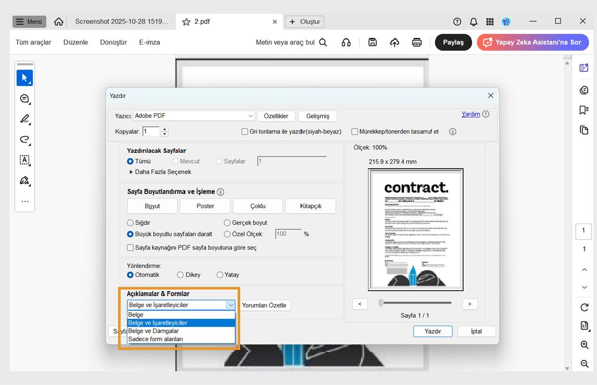This screenshot has width=597, height=385.
Task: Open comments panel icon in right sidebar
Action: pos(584,90)
